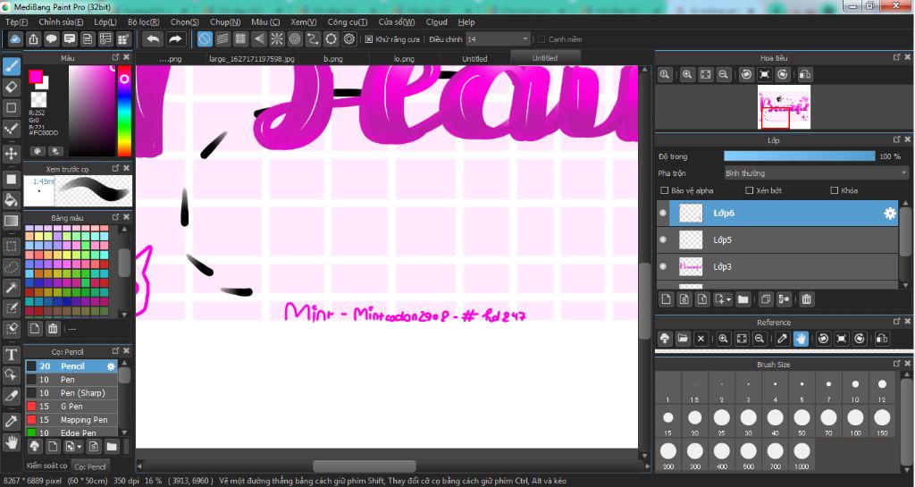Switch to b.png document tab
This screenshot has height=487, width=915.
click(333, 59)
